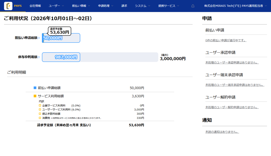
Task: Open the notification bell icon
Action: (193, 6)
